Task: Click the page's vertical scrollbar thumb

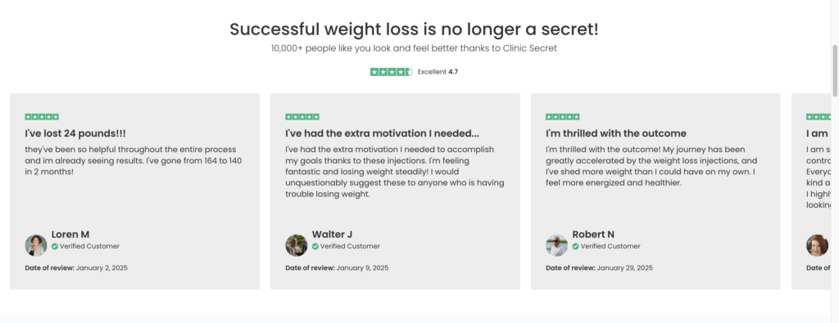Action: pos(835,70)
